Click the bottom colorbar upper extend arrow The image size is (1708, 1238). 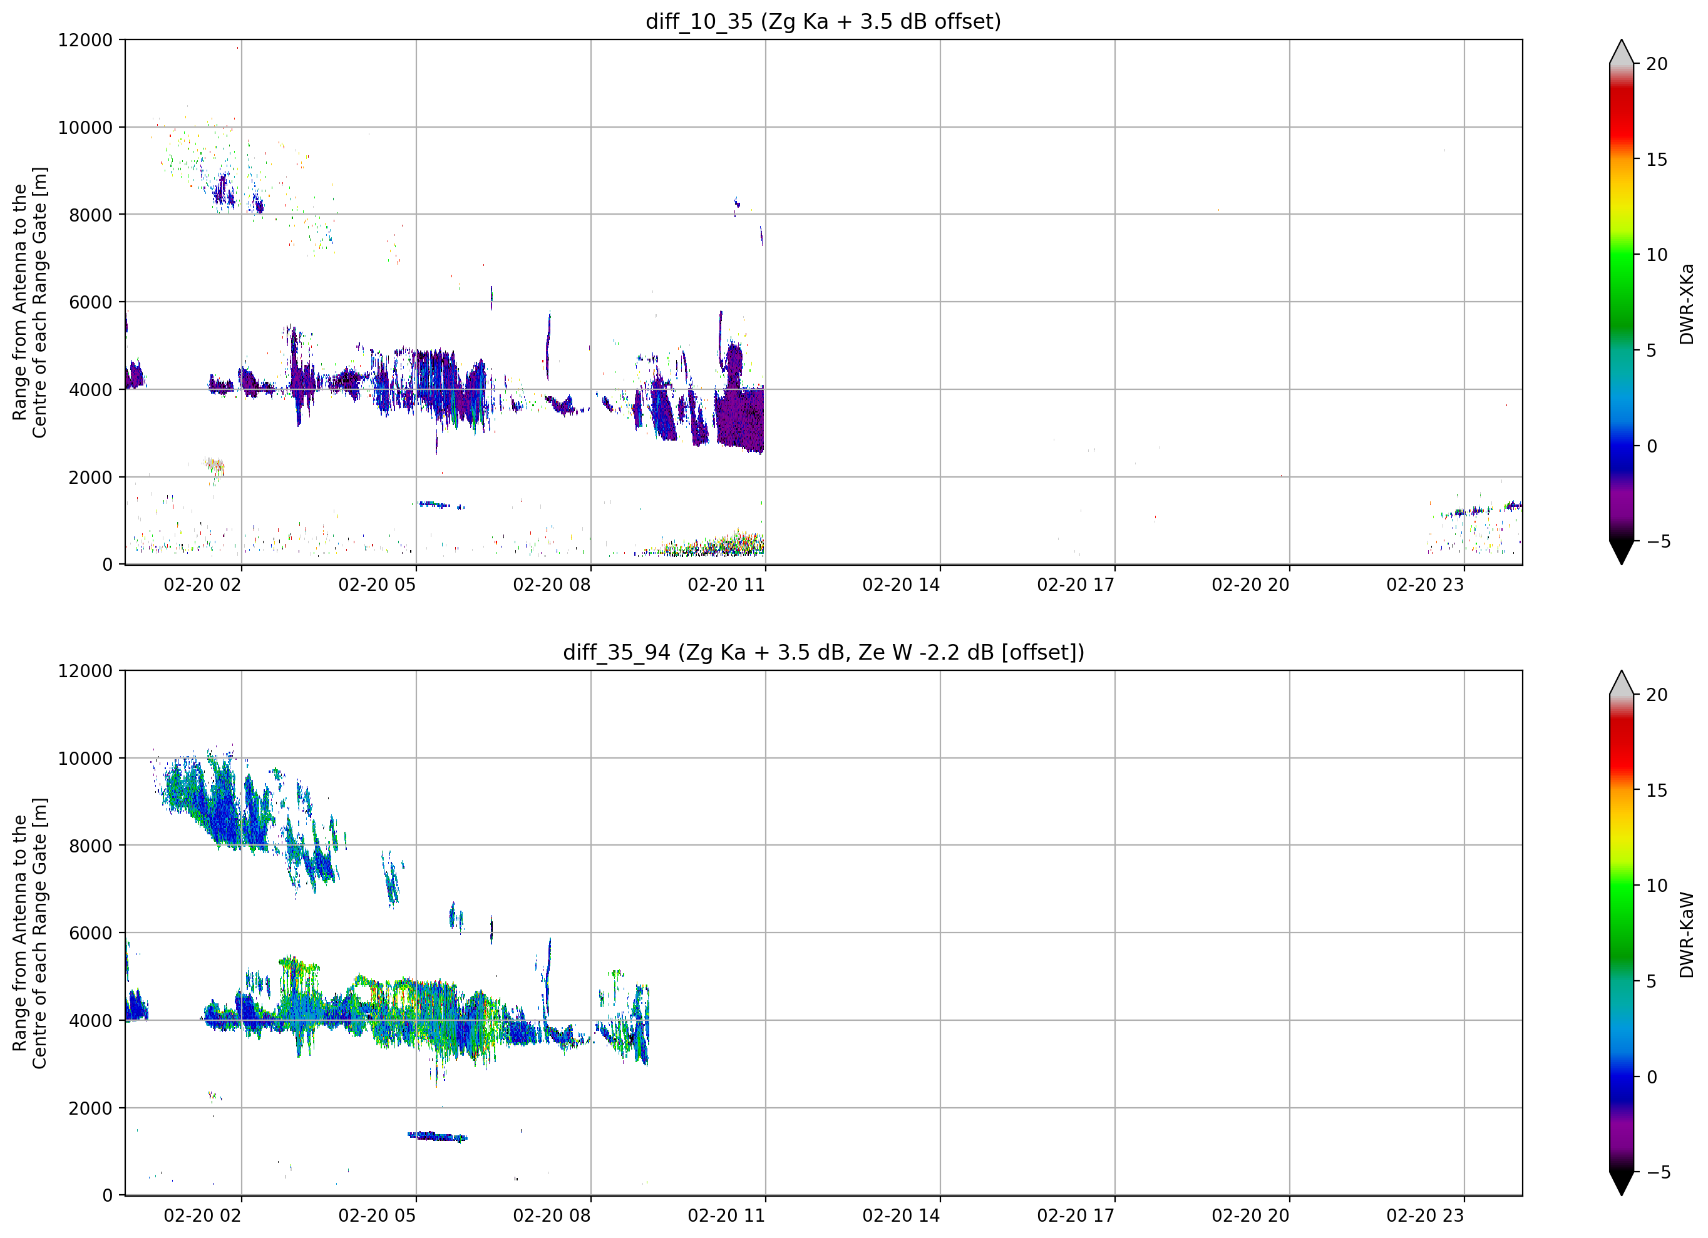click(1622, 683)
